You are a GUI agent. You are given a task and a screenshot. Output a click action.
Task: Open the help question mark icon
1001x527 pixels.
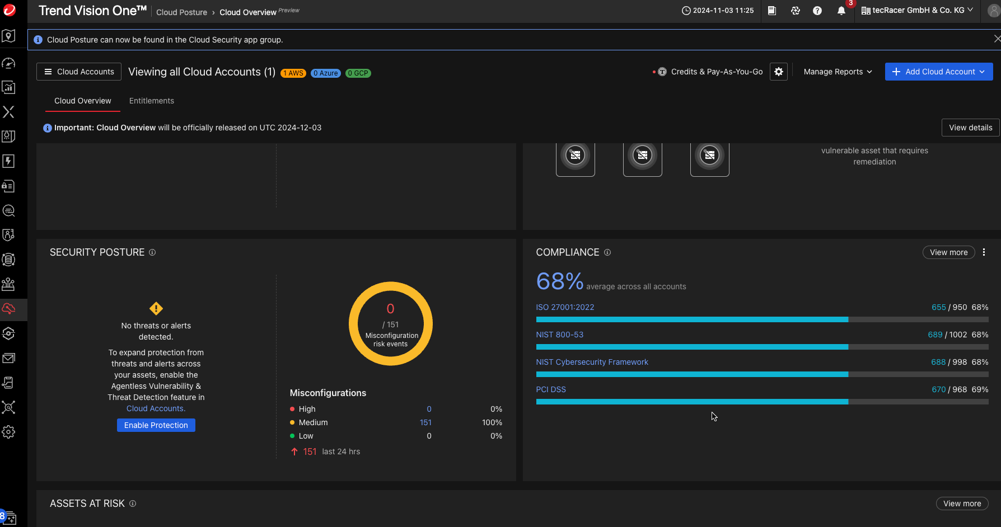tap(817, 11)
